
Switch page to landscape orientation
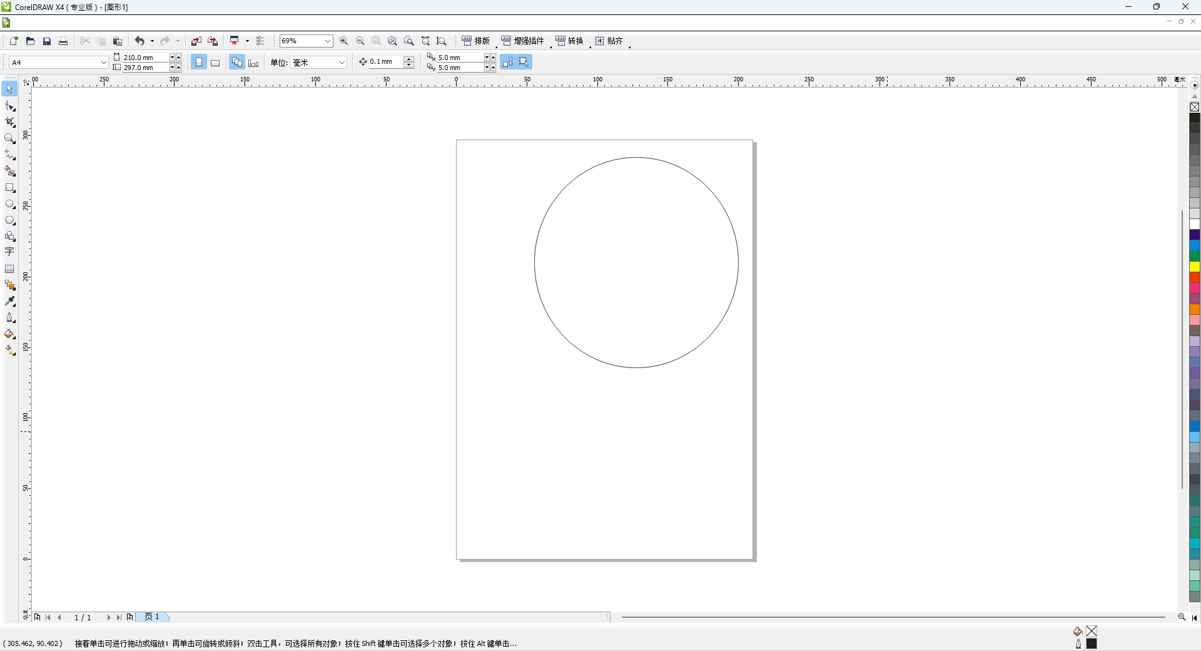pyautogui.click(x=215, y=63)
